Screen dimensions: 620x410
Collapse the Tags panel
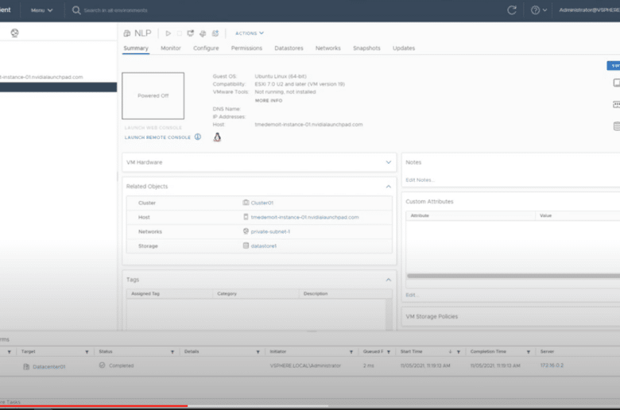click(388, 280)
